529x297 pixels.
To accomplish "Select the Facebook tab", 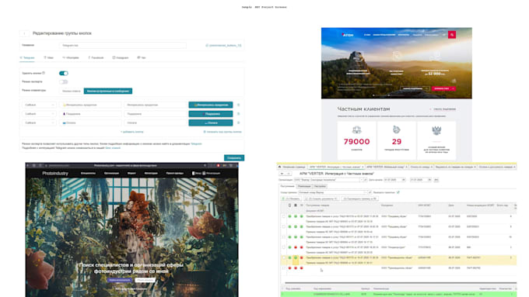I will click(x=96, y=58).
